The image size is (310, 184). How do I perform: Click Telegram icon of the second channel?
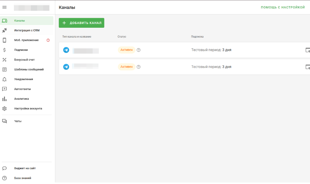[x=66, y=67]
